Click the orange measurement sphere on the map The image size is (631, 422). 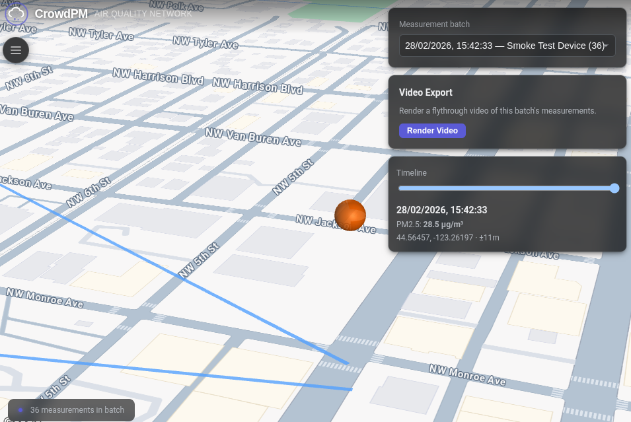(350, 215)
